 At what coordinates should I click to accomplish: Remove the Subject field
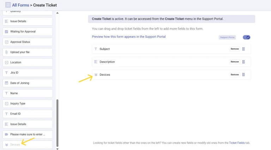click(235, 49)
